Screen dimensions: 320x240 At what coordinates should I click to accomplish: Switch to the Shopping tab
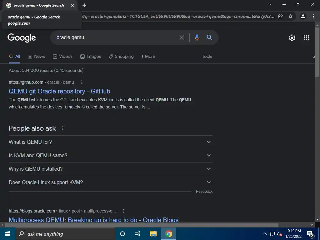click(121, 57)
